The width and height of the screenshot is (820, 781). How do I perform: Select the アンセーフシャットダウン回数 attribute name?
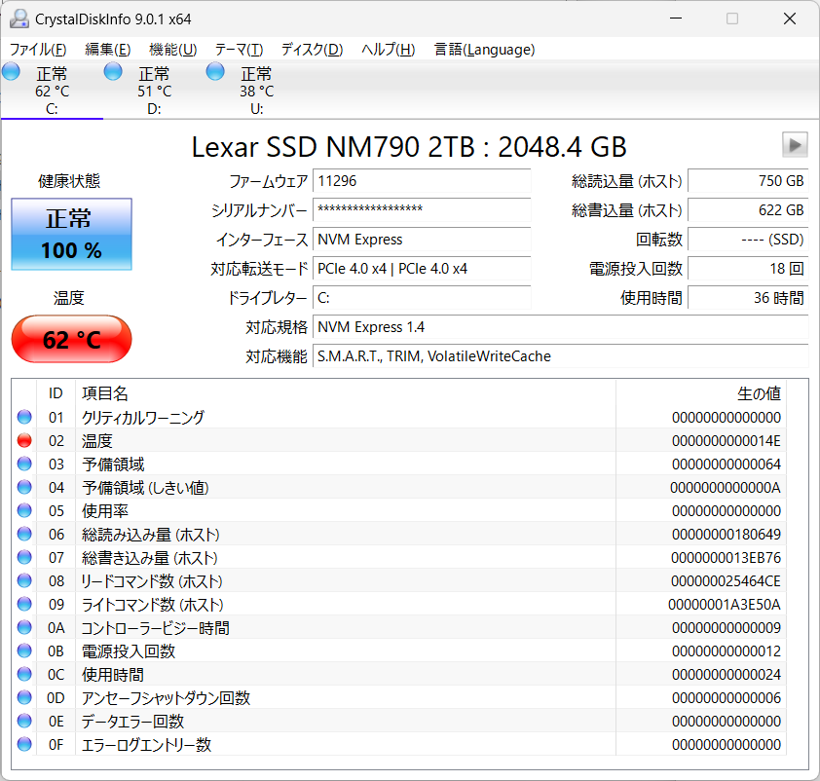tap(167, 698)
